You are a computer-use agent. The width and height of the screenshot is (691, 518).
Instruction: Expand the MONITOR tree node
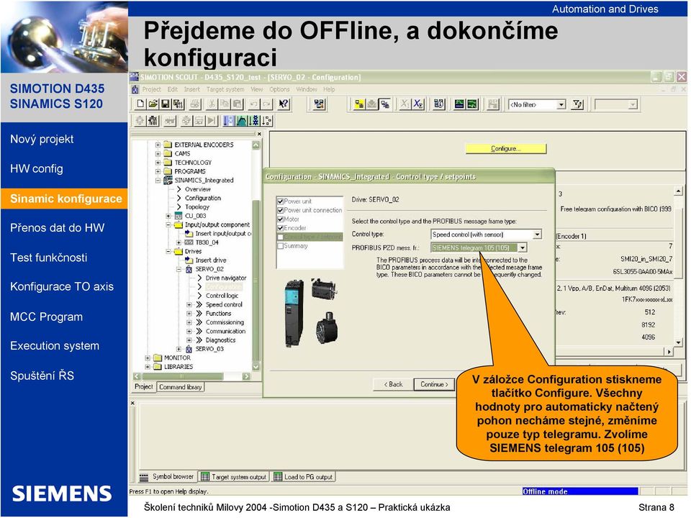pyautogui.click(x=148, y=358)
